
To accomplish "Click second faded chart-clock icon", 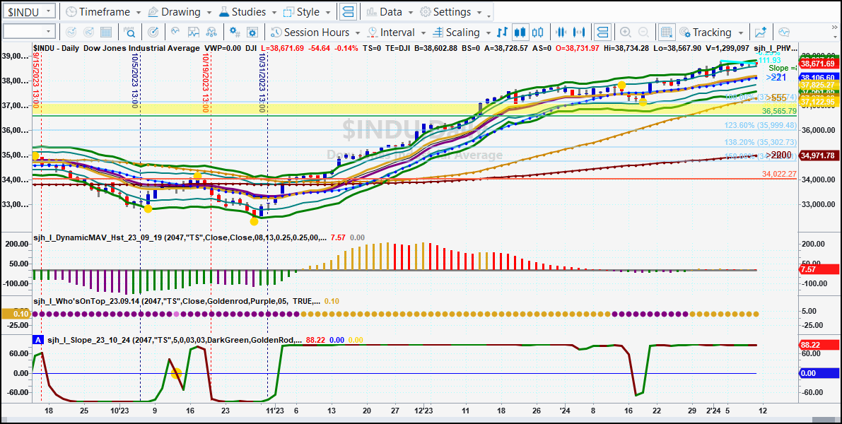I will point(88,33).
